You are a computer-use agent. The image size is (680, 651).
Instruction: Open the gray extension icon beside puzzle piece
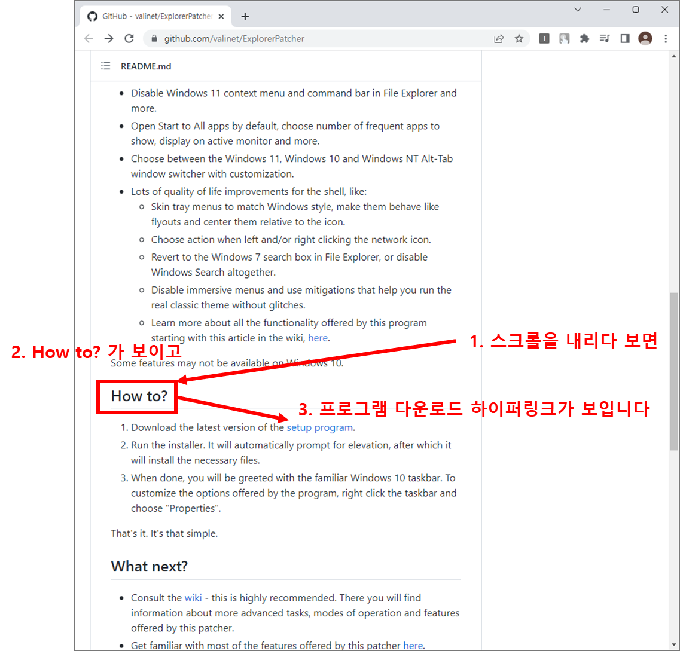(564, 39)
